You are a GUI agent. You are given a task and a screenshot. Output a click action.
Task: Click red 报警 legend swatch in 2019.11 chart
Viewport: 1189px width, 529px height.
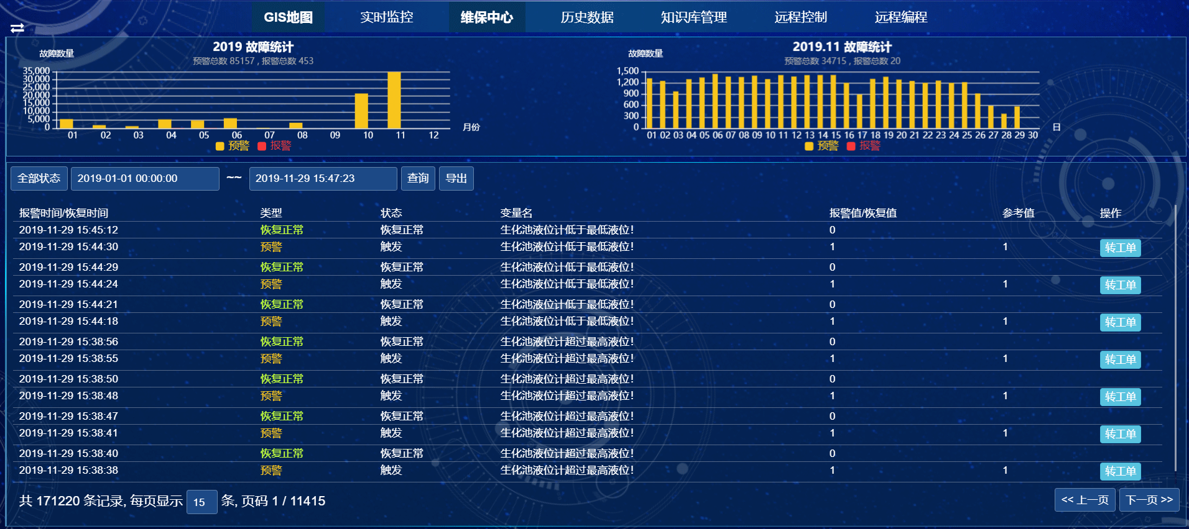851,146
